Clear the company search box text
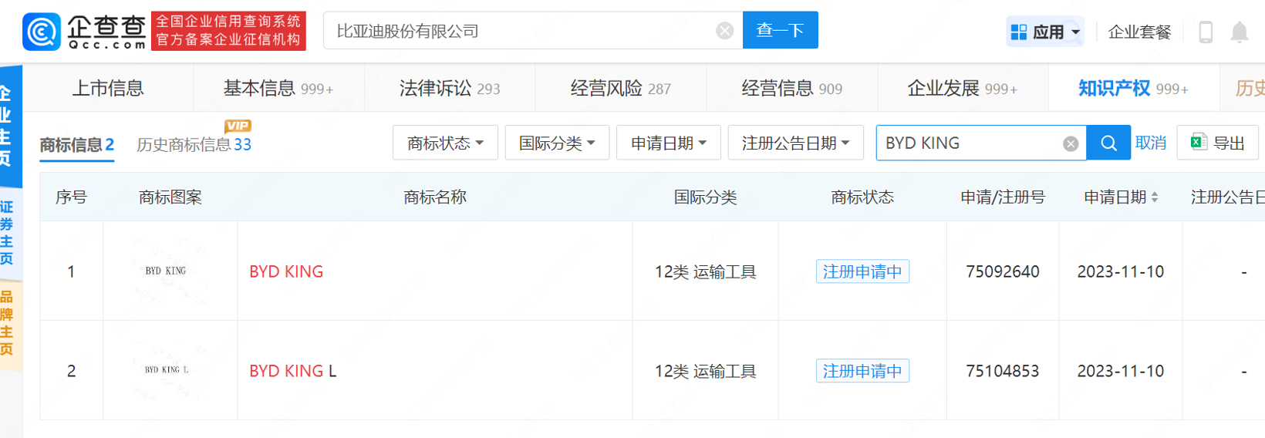The image size is (1265, 438). coord(724,31)
